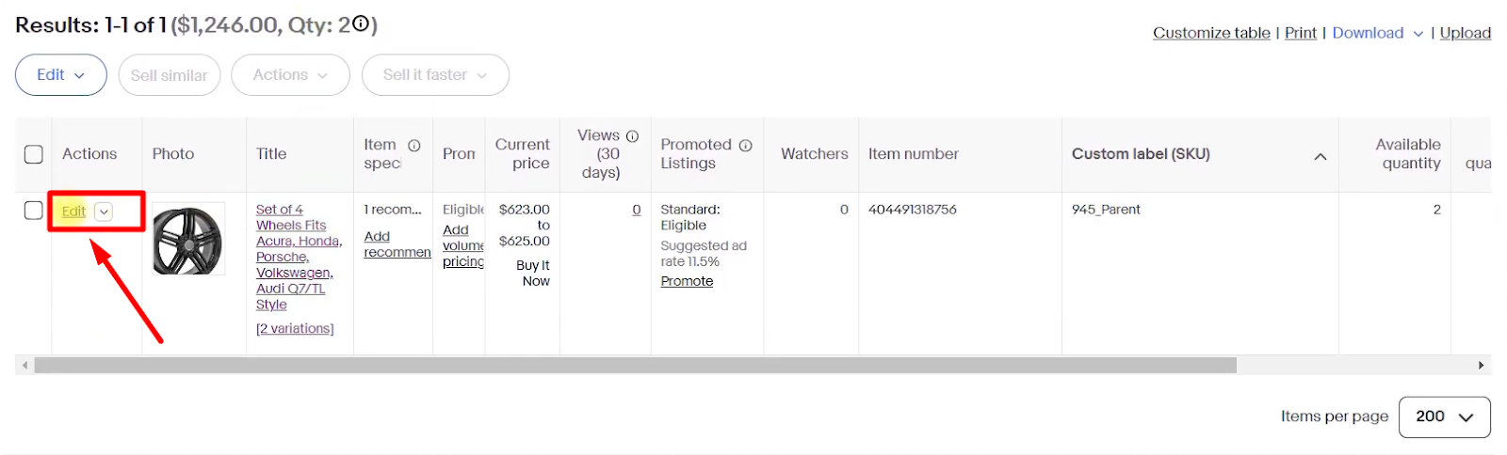Expand the row action dropdown beside Edit link

104,212
